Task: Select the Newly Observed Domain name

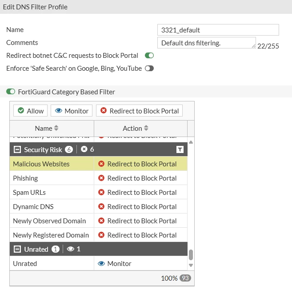Action: [x=49, y=221]
